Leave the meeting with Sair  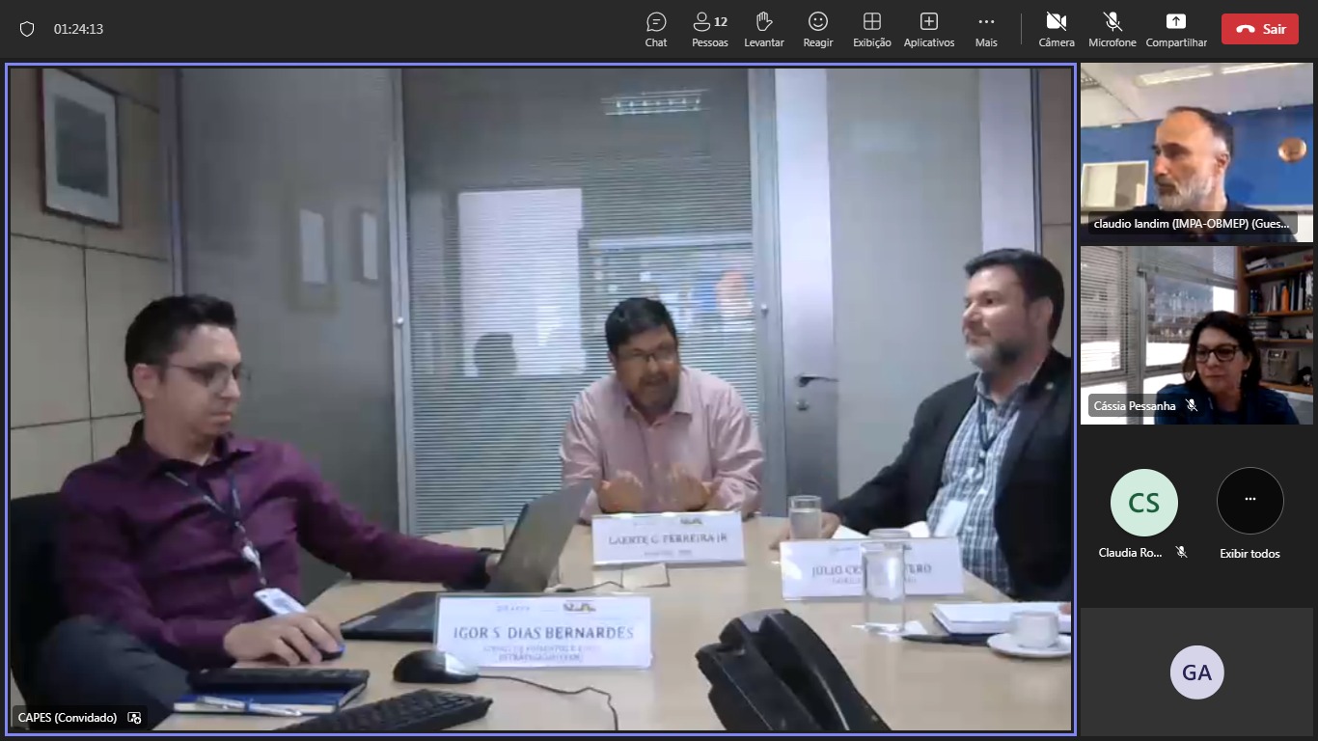point(1259,29)
